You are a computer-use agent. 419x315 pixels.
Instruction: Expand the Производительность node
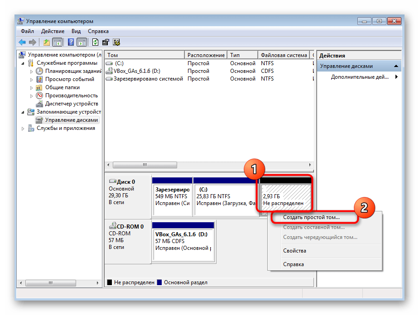click(x=31, y=96)
